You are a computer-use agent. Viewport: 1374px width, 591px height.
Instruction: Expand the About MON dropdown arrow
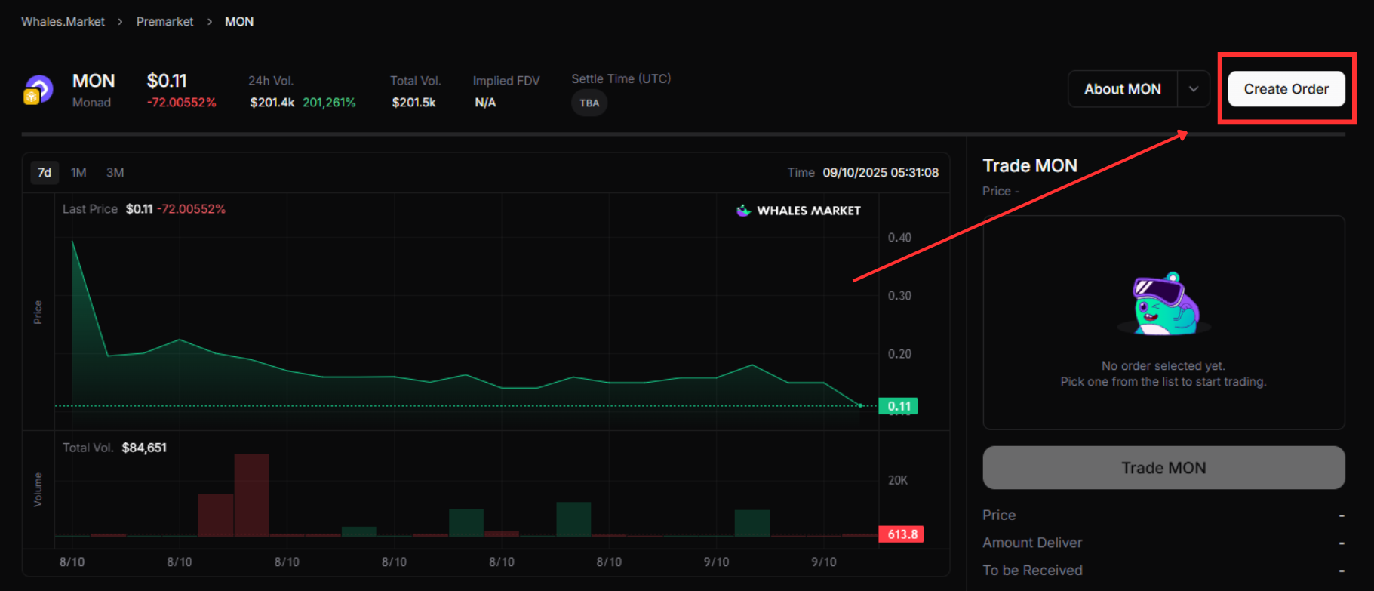click(1194, 89)
